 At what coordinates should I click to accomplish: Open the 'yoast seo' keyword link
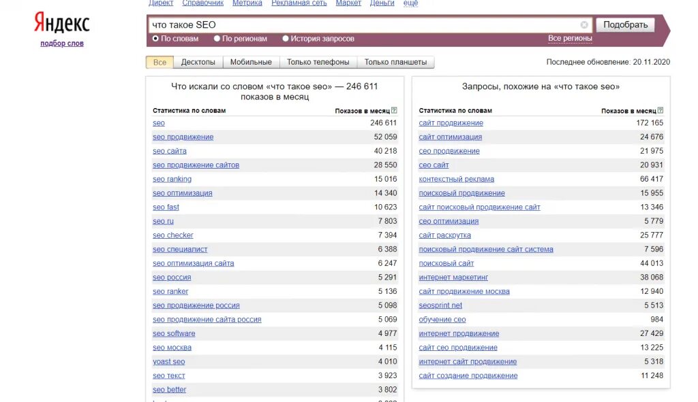(x=169, y=362)
